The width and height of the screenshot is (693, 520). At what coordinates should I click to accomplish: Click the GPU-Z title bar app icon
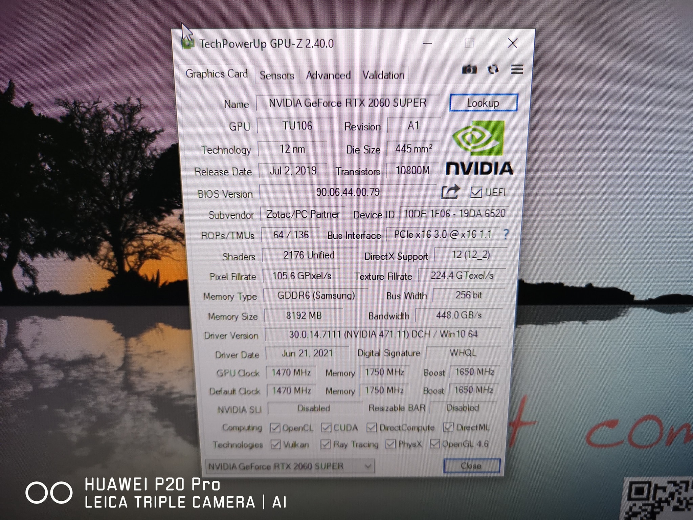188,43
